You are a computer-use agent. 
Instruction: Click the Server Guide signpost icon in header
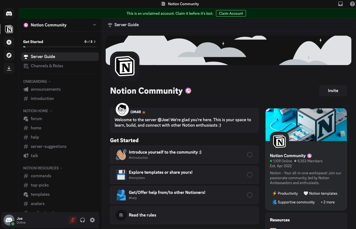pyautogui.click(x=110, y=25)
